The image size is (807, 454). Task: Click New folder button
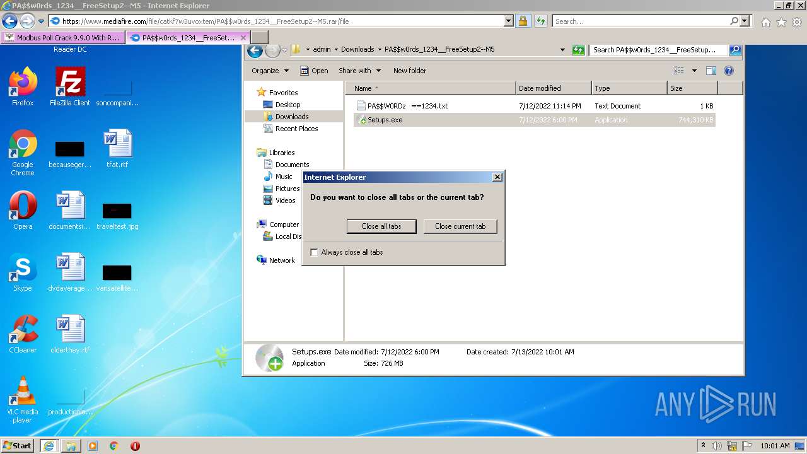410,71
